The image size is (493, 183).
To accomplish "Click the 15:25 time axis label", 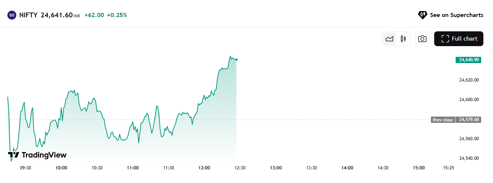I will (x=448, y=168).
